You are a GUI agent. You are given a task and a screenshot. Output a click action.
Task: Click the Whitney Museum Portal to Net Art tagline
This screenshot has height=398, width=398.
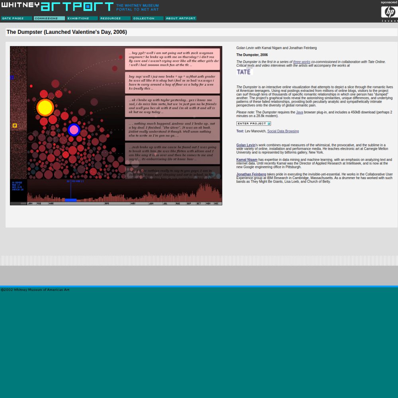tap(137, 7)
